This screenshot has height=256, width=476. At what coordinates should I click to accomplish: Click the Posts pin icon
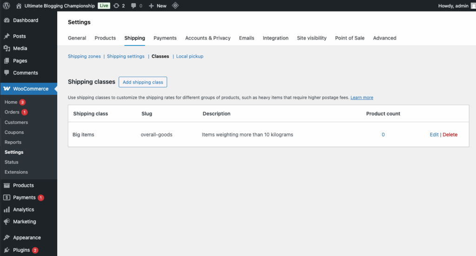[x=7, y=36]
